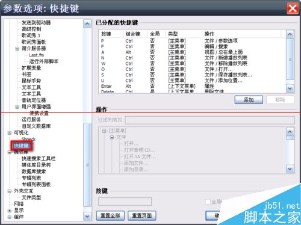Open 快速搜索工具栏 settings
The image size is (301, 225).
click(39, 158)
